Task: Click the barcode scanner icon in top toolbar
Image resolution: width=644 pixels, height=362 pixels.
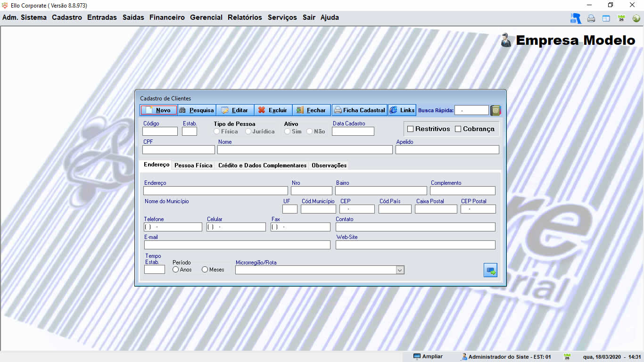Action: click(576, 18)
